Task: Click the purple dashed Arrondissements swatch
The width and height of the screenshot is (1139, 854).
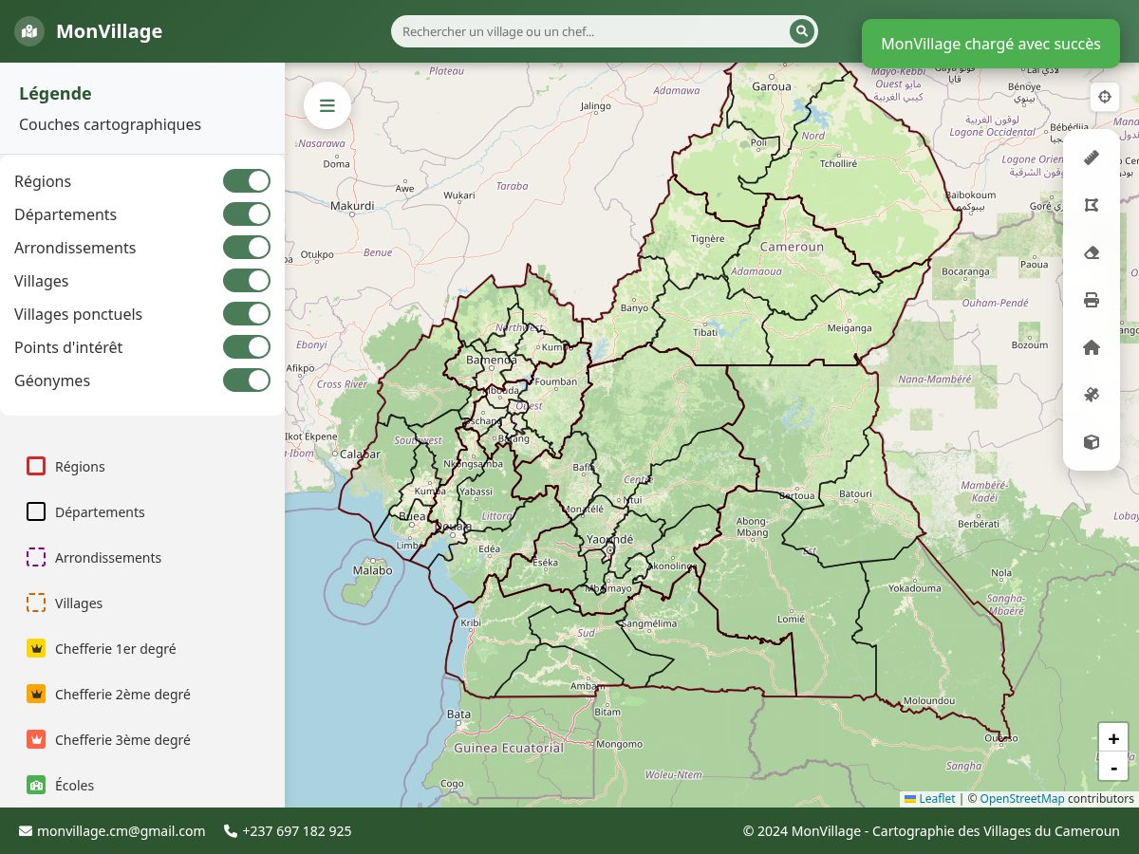Action: coord(36,558)
